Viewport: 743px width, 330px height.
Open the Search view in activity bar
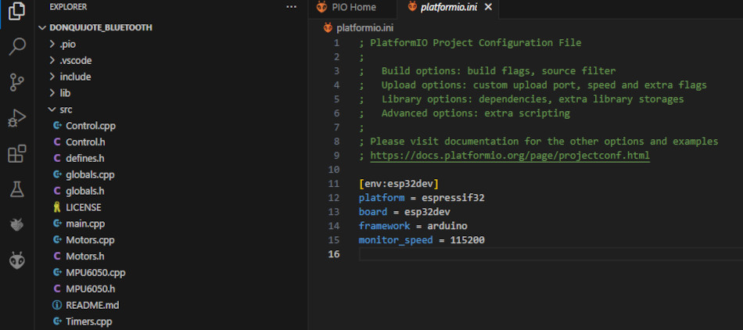click(16, 47)
